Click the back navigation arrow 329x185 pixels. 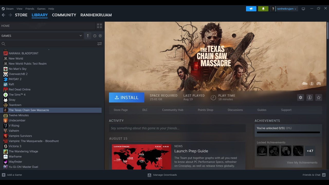[x=3, y=15]
